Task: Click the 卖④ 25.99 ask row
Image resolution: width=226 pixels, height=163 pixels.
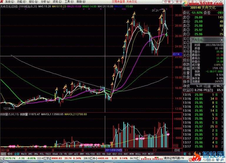Action: pyautogui.click(x=203, y=22)
